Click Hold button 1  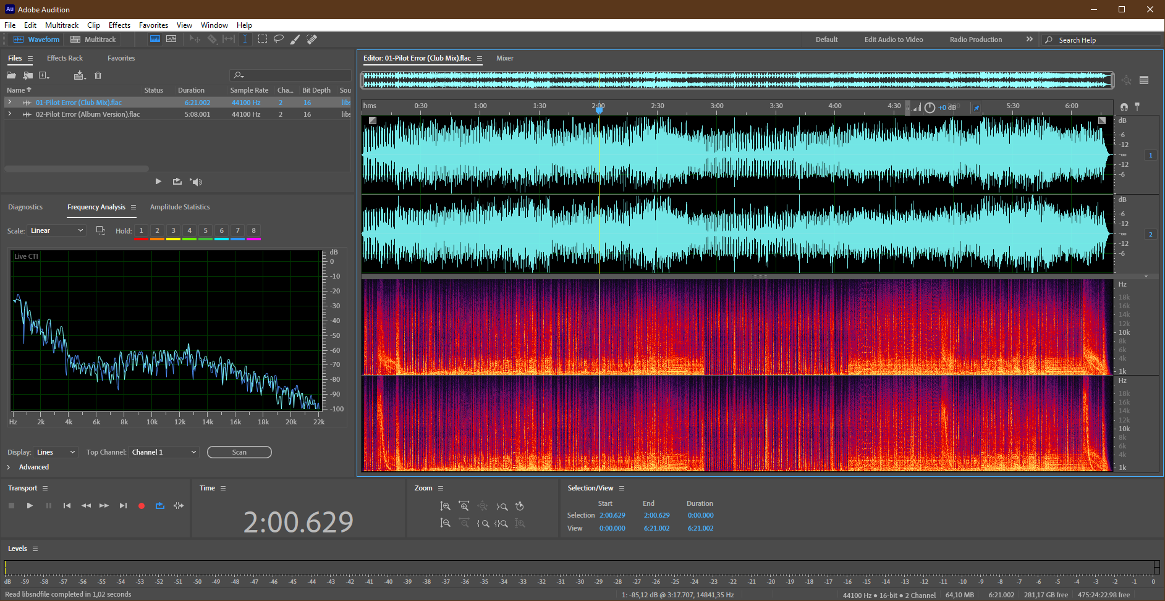click(141, 230)
